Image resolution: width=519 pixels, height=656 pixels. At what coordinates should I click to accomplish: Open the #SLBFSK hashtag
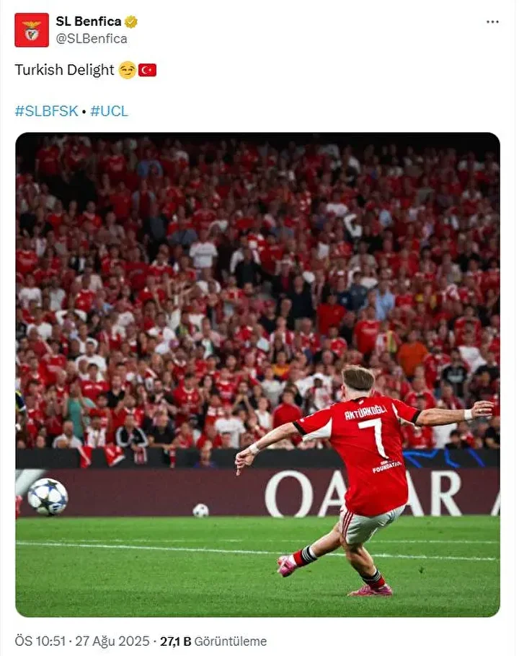pyautogui.click(x=46, y=111)
